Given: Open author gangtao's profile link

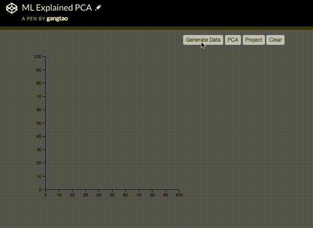Looking at the screenshot, I should point(57,19).
